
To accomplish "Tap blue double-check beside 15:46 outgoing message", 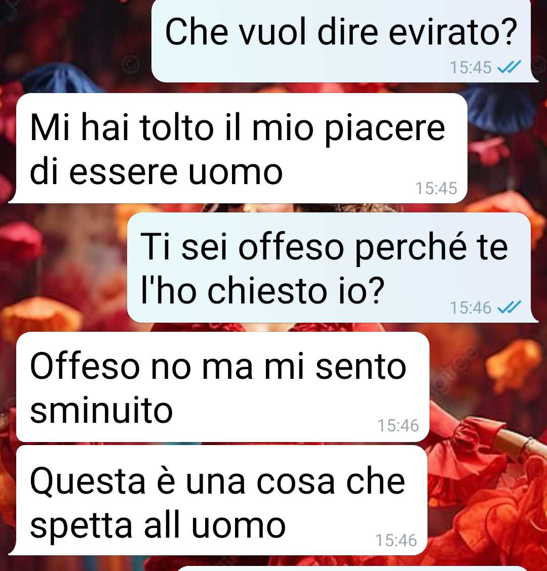I will (509, 307).
